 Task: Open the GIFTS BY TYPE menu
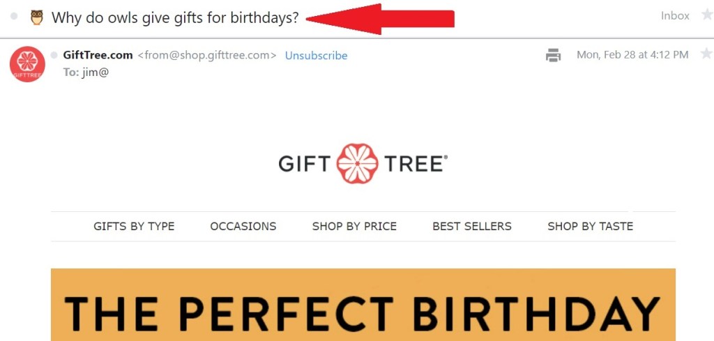(134, 226)
